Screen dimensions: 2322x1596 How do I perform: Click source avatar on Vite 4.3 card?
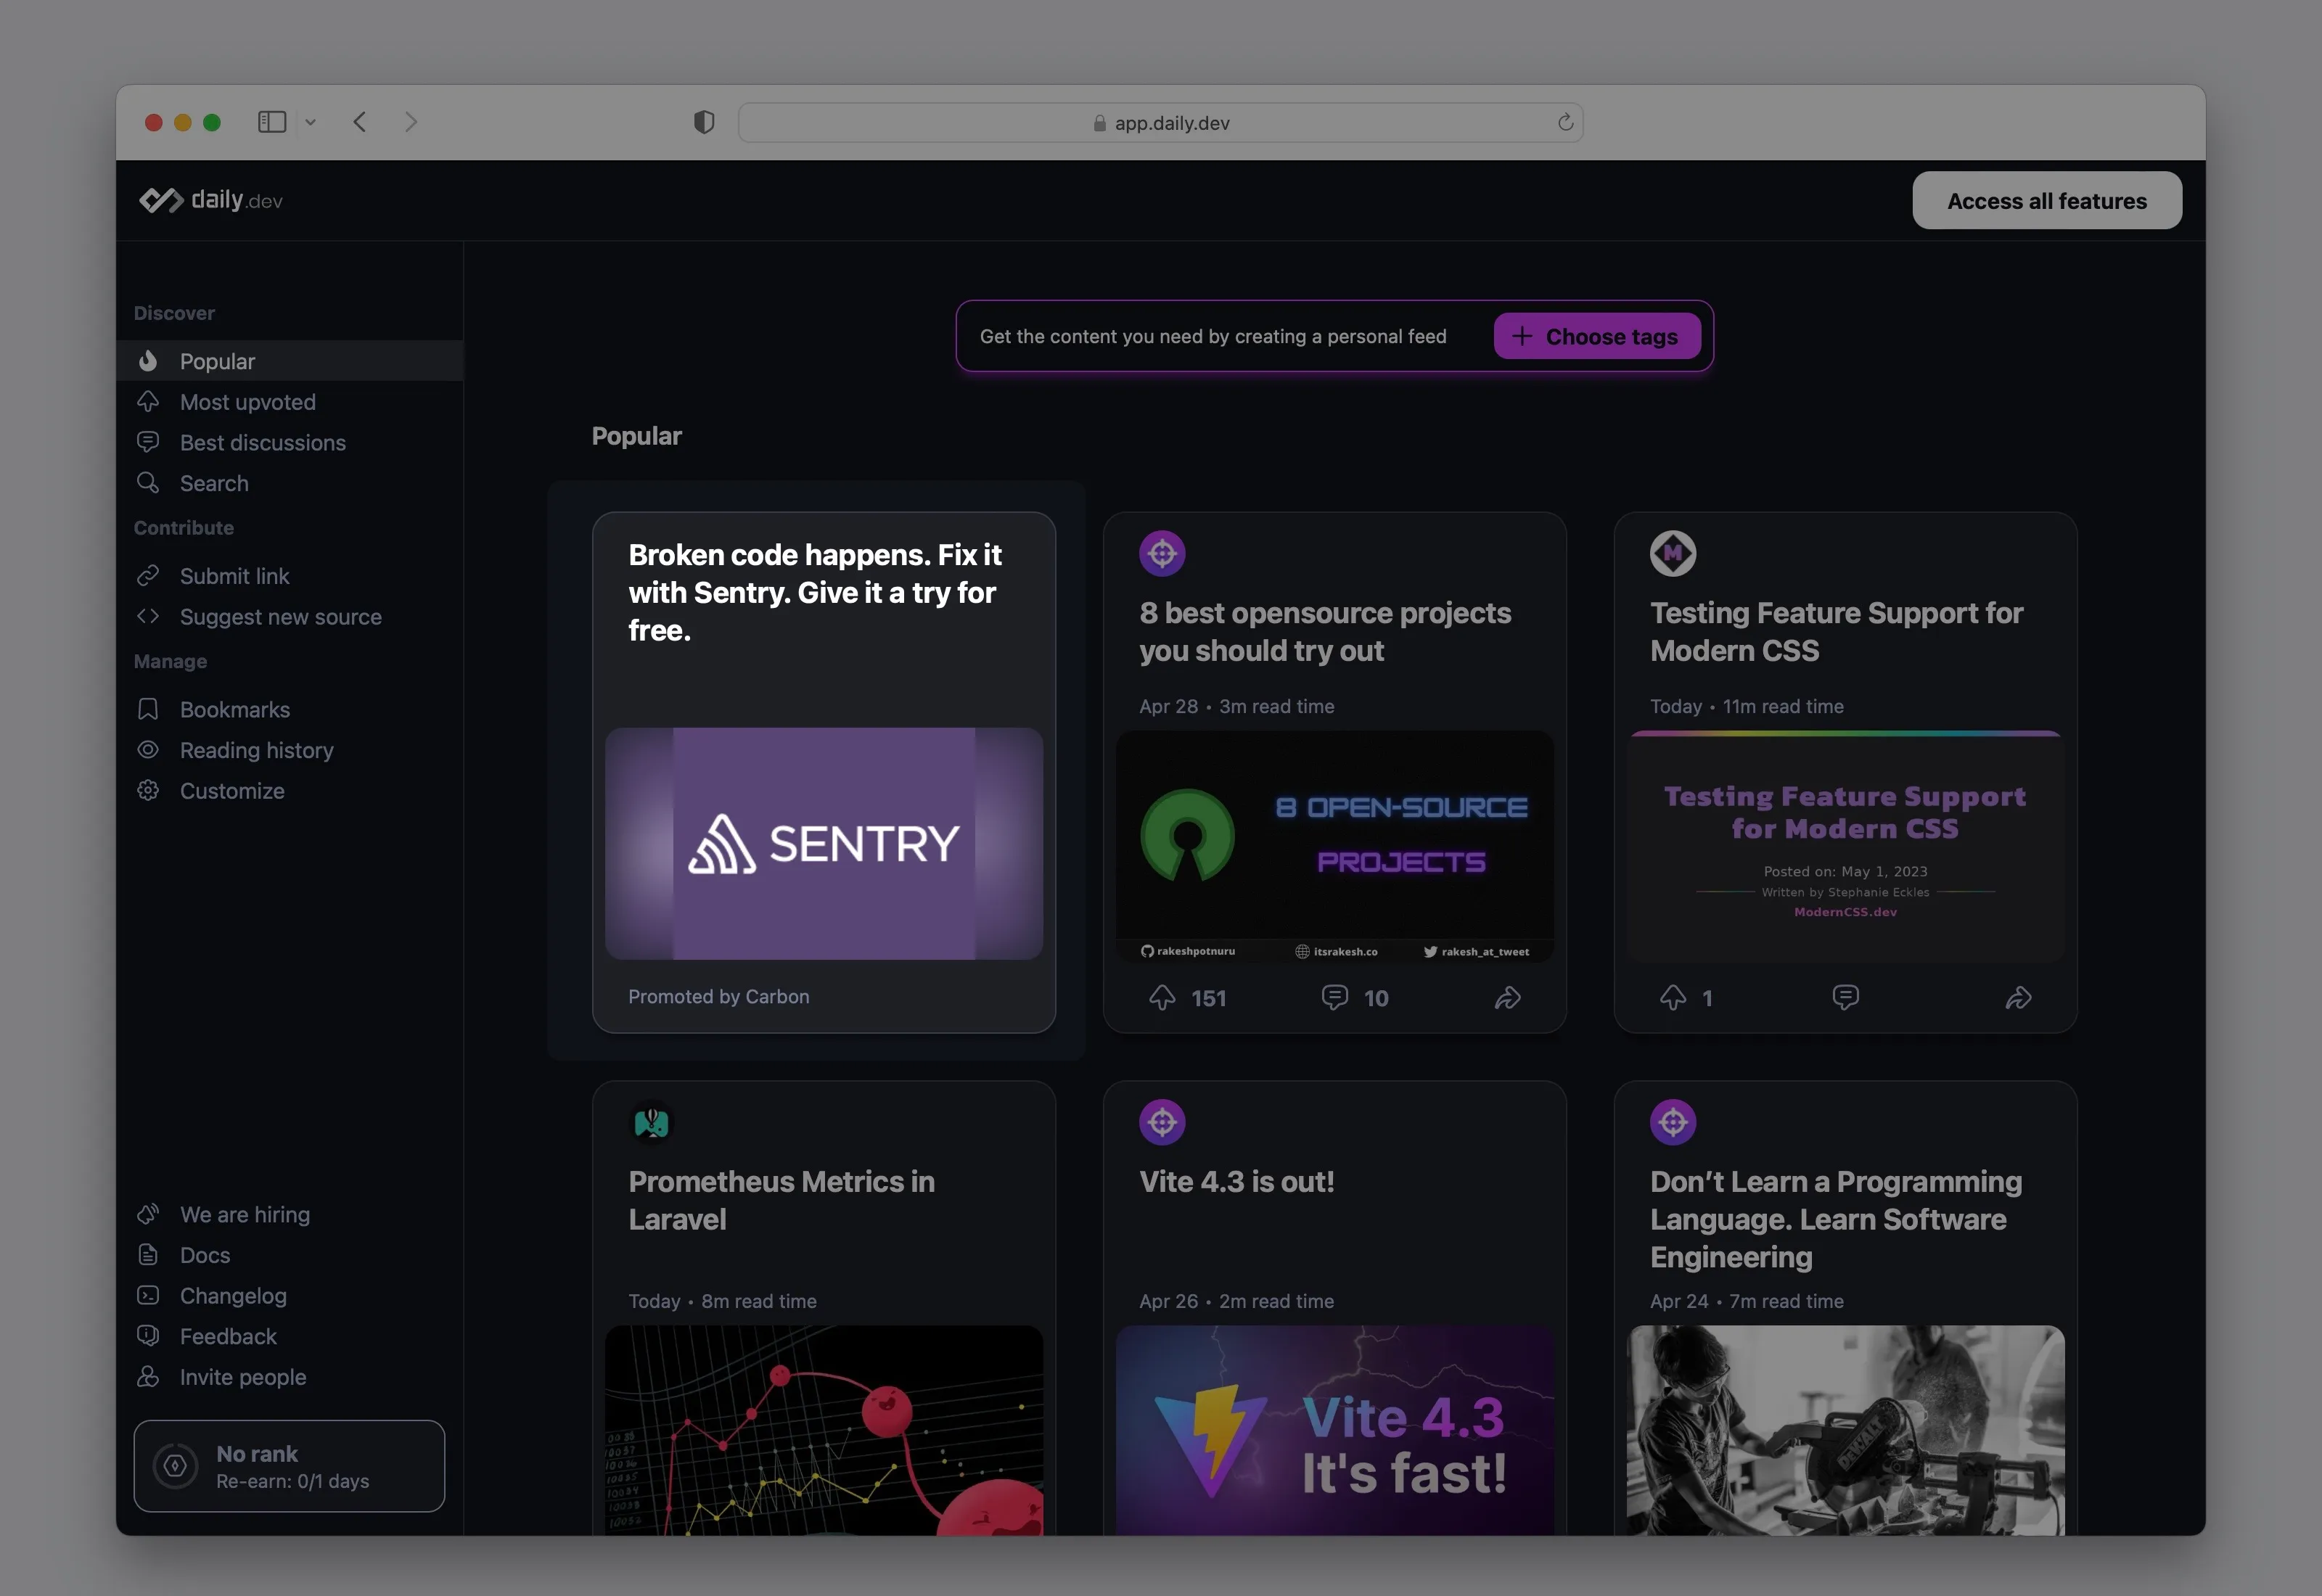pyautogui.click(x=1162, y=1122)
